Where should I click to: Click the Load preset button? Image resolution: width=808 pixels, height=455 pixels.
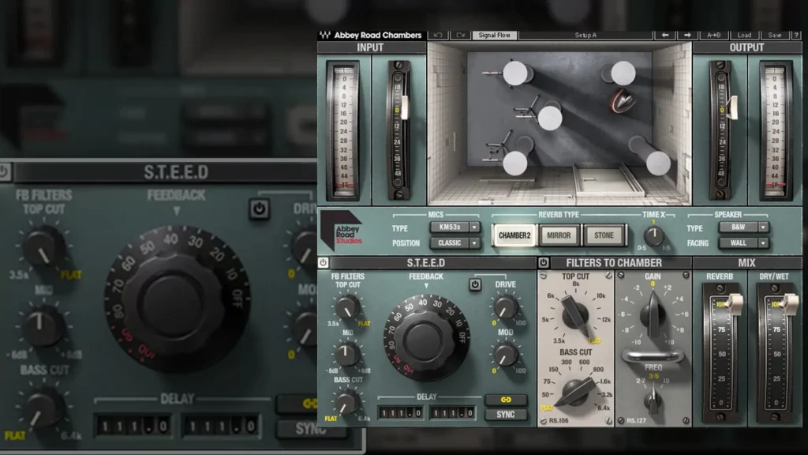[744, 35]
